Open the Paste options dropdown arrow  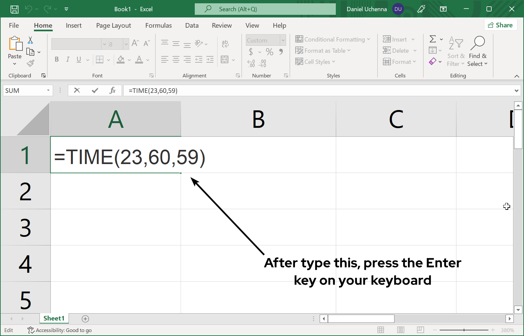click(15, 64)
